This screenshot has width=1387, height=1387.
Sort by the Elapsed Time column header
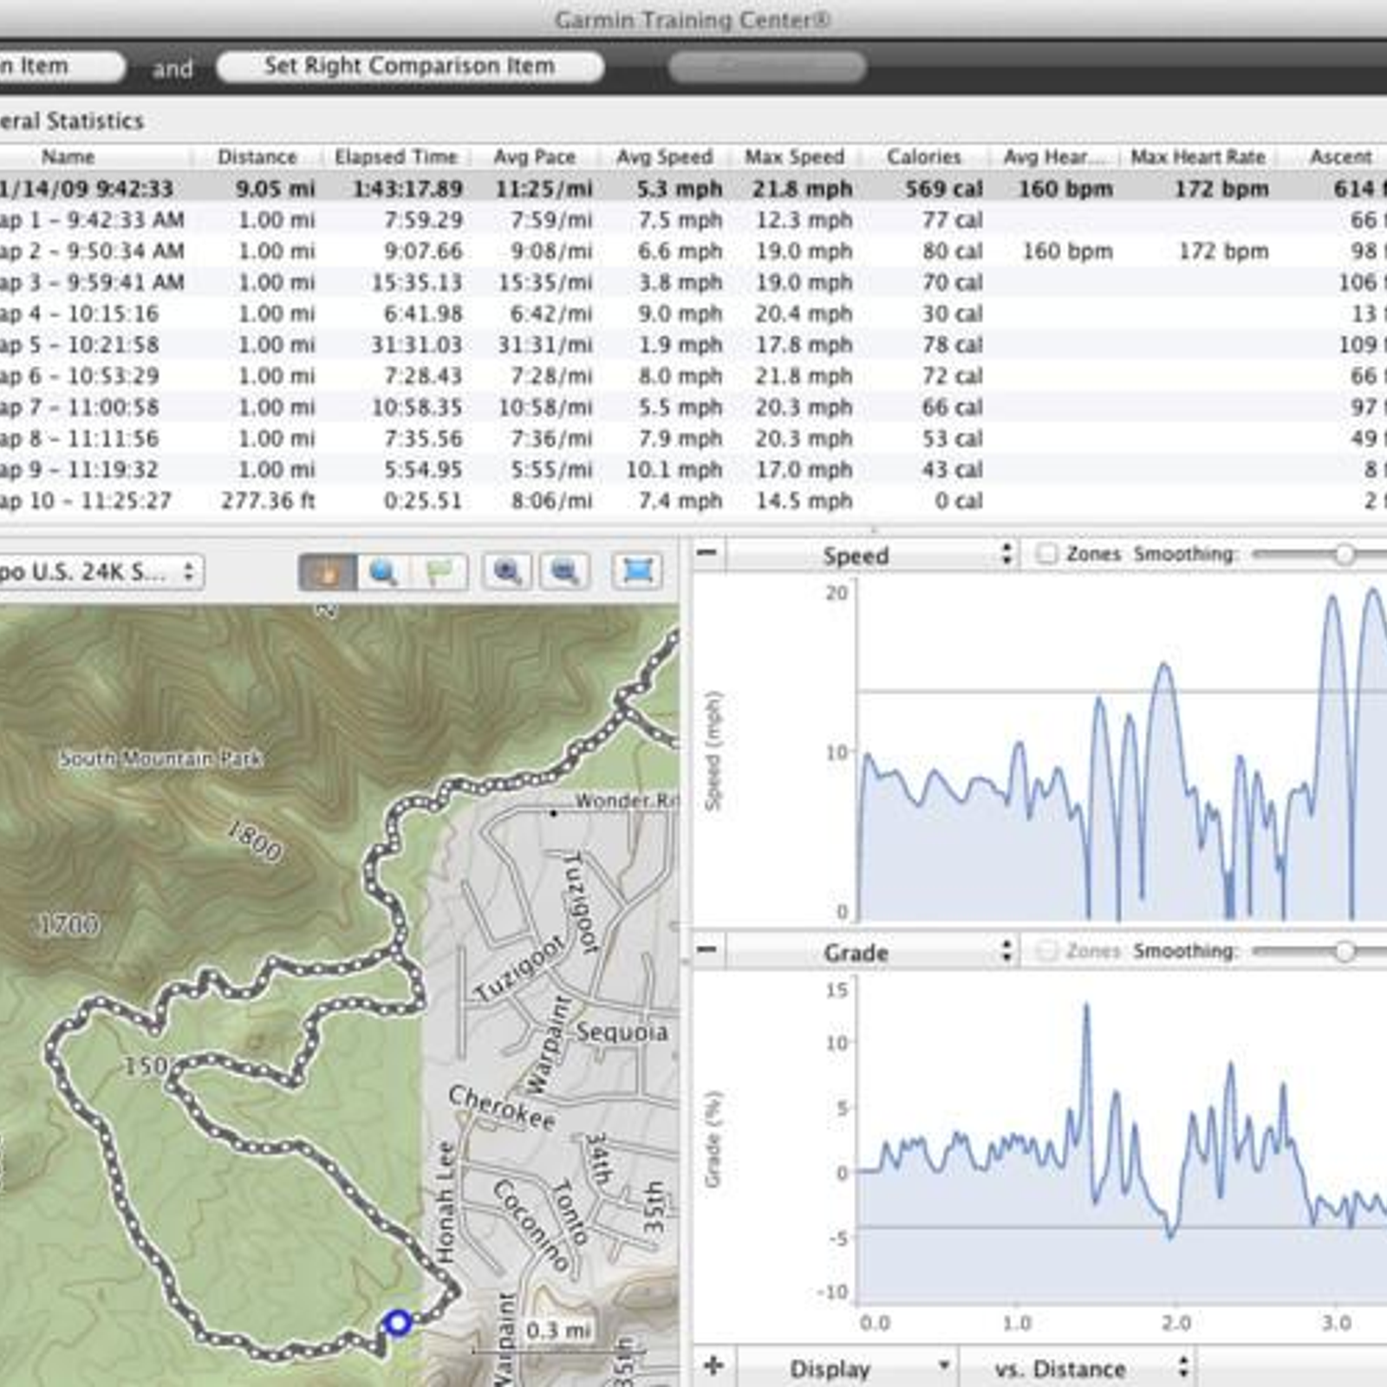[x=396, y=157]
